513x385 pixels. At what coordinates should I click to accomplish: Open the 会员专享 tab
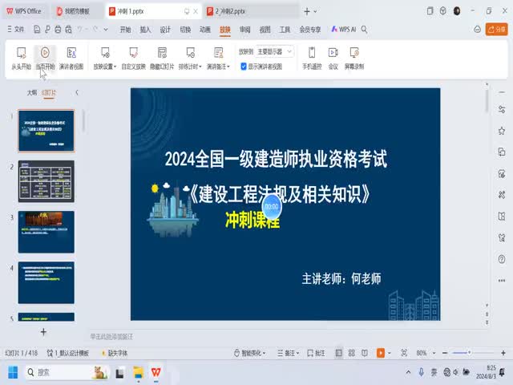310,30
